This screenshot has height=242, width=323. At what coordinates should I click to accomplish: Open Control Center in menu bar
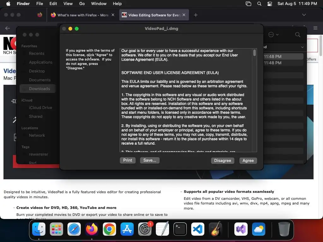pyautogui.click(x=270, y=4)
